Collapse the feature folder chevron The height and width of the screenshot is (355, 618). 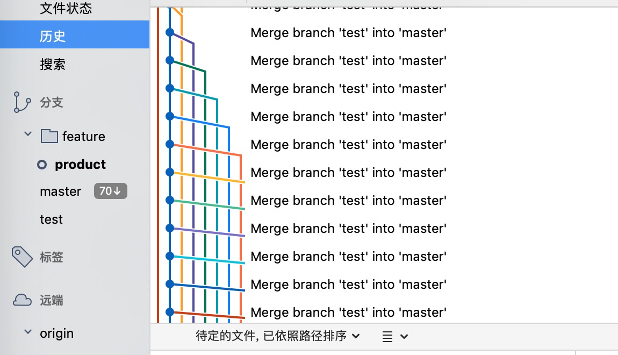[28, 134]
